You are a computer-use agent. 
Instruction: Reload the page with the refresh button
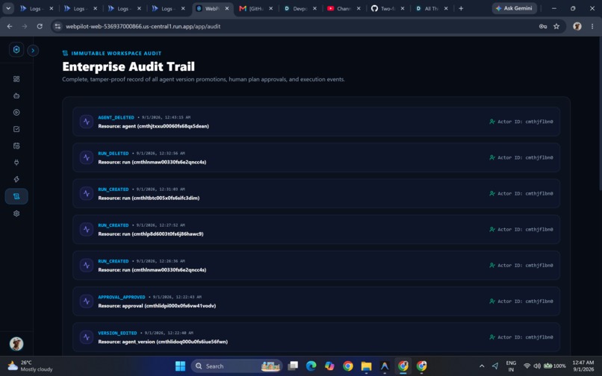click(x=40, y=26)
